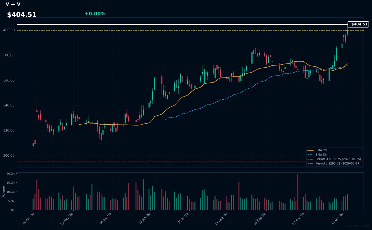This screenshot has height=230, width=372.
Task: Select the "01 Sep '26" date label
Action: [260, 218]
